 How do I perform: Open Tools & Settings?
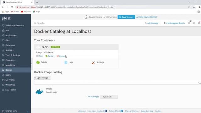tap(11, 55)
